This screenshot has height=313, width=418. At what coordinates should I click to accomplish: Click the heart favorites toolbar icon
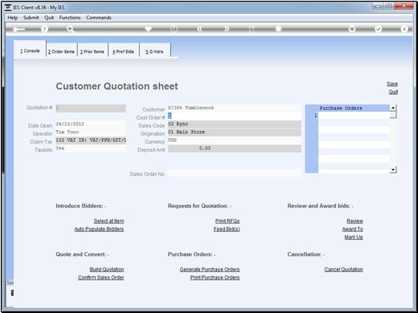tap(148, 29)
